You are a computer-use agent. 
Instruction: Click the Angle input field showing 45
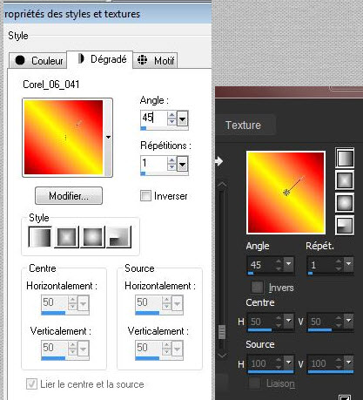[x=153, y=118]
